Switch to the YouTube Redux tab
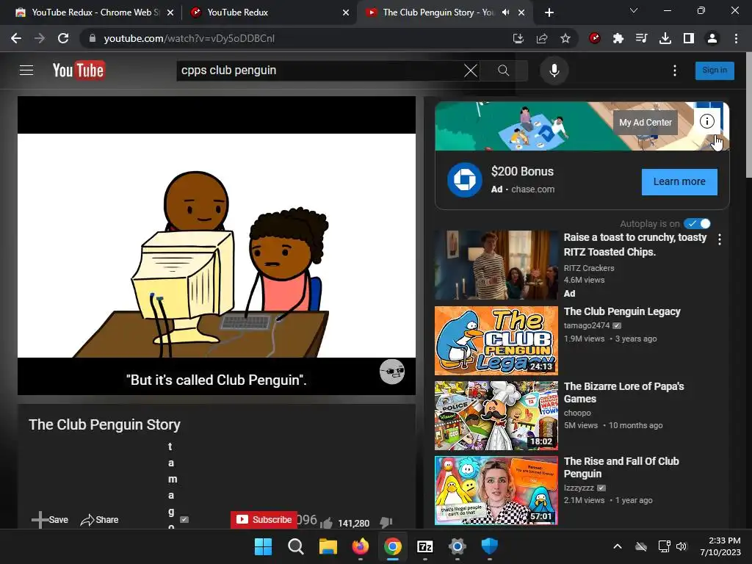The height and width of the screenshot is (564, 752). pos(270,12)
